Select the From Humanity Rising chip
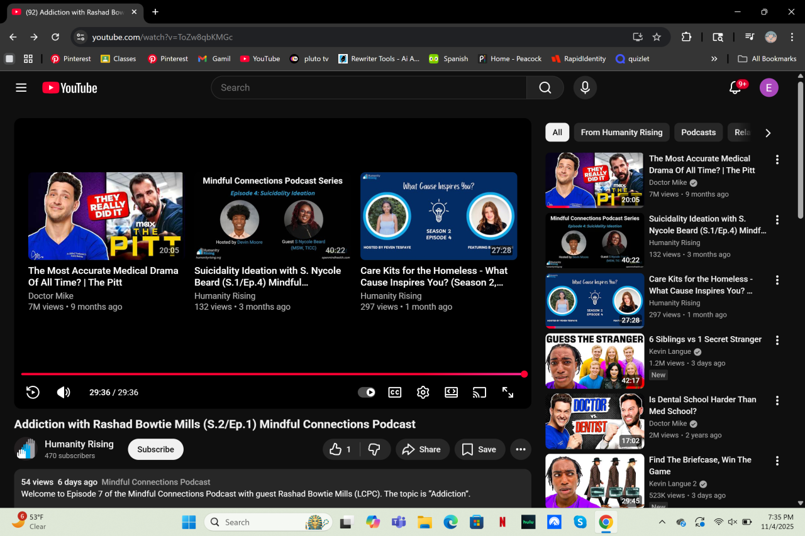The image size is (805, 536). [621, 133]
